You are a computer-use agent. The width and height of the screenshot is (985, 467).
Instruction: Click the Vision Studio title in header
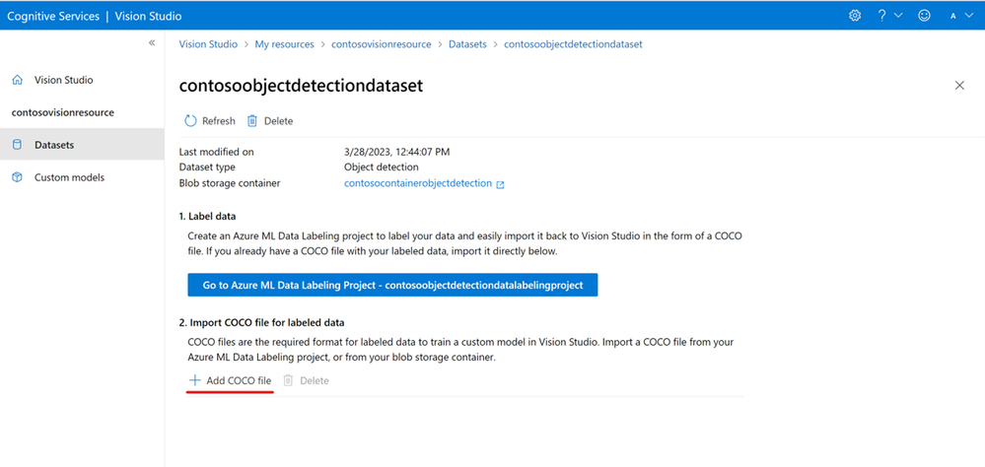148,16
